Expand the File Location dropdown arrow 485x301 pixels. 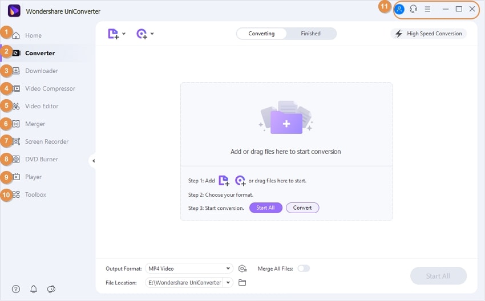tap(228, 282)
